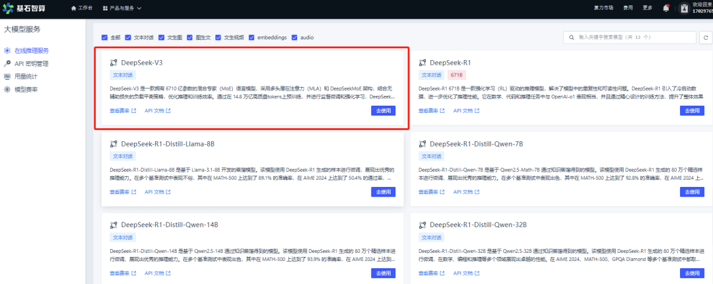713x284 pixels.
Task: Click the key icon beside API 密钥管理
Action: 7,63
